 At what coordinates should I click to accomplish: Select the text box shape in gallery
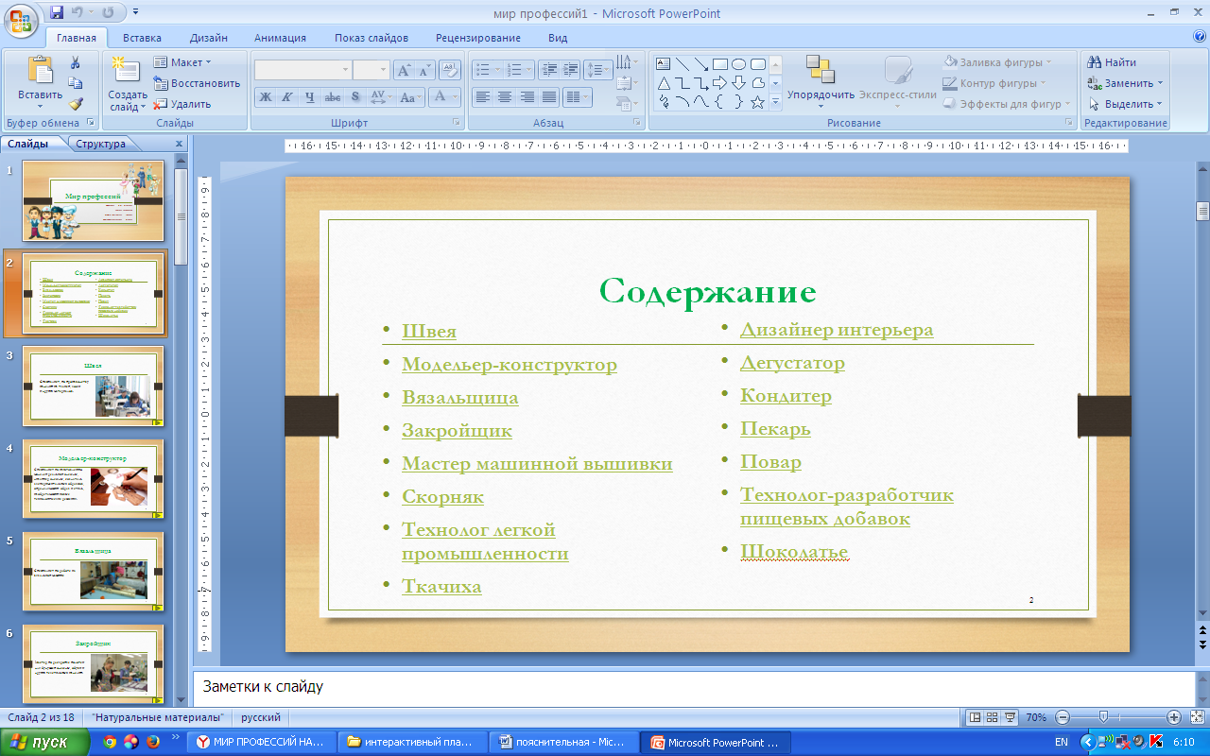[664, 63]
